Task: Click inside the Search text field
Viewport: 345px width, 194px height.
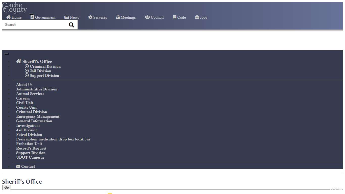Action: coord(34,25)
